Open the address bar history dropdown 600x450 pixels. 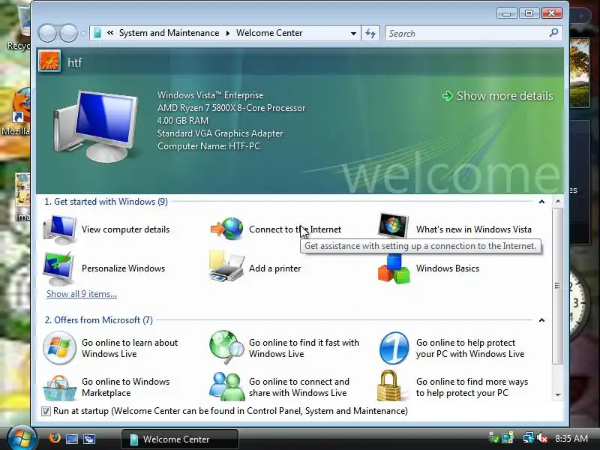(x=353, y=33)
